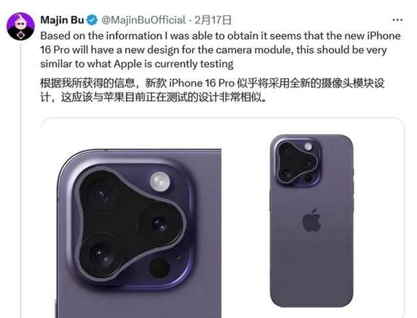Screen dimensions: 417x318
Task: Click the black LiDAR circle in close-up
Action: [x=159, y=268]
